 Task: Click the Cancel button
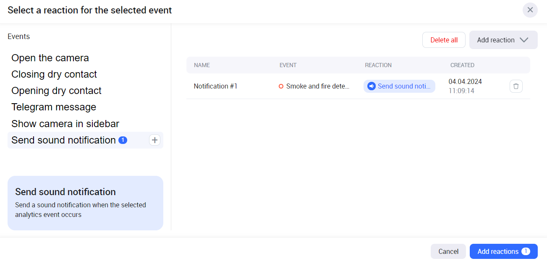click(x=448, y=251)
